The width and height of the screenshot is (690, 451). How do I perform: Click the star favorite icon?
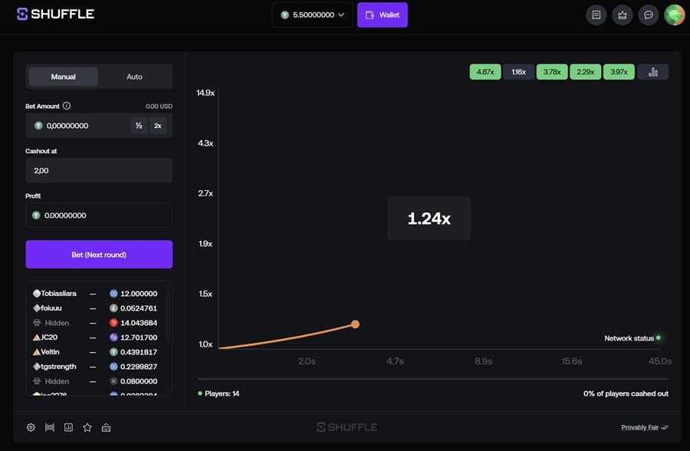(x=87, y=427)
